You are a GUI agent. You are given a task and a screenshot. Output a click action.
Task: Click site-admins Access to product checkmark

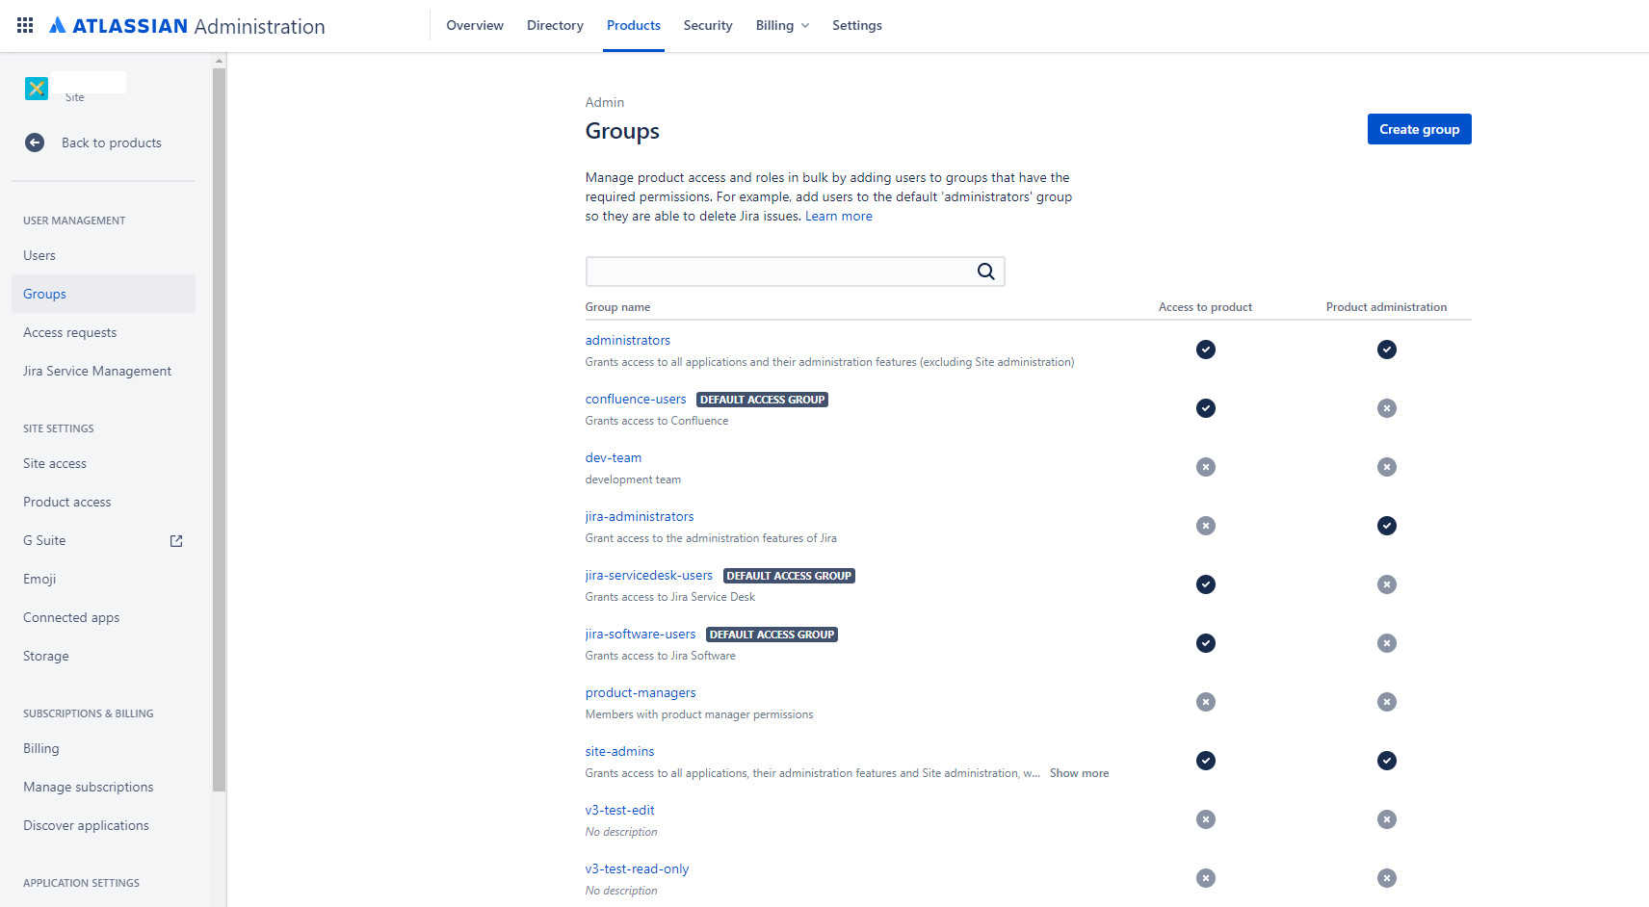[x=1206, y=761]
